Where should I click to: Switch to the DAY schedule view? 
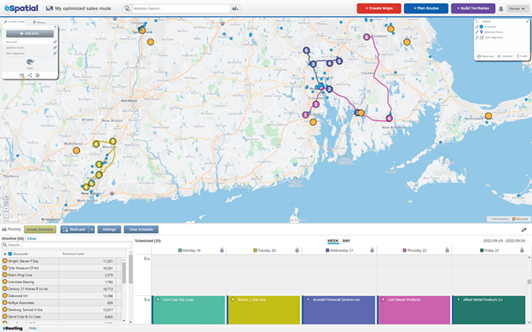346,241
